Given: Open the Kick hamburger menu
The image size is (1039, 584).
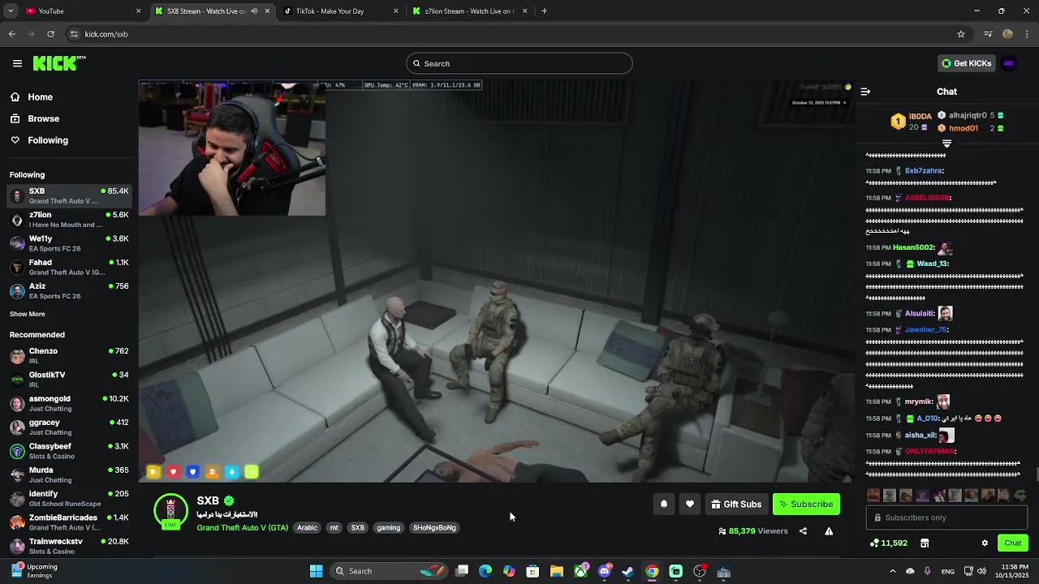Looking at the screenshot, I should (17, 63).
